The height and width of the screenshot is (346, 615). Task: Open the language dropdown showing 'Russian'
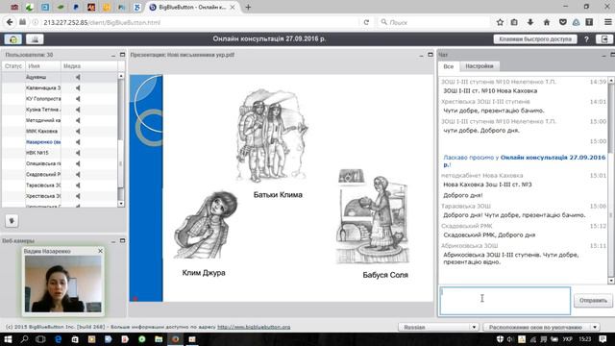[438, 327]
